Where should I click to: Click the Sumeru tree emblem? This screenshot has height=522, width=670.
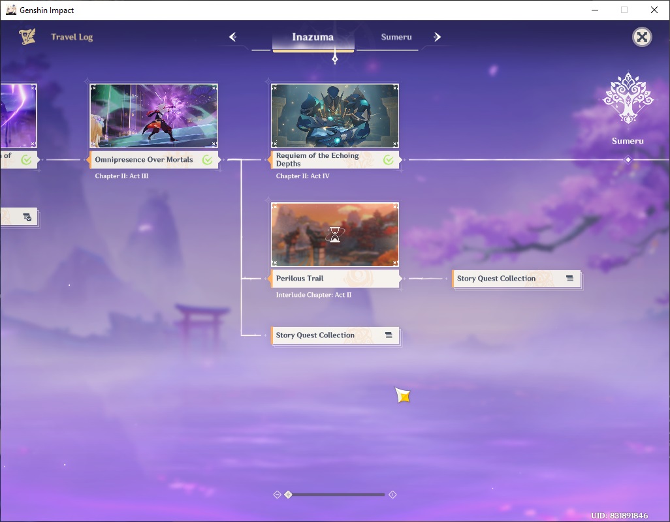pyautogui.click(x=628, y=98)
